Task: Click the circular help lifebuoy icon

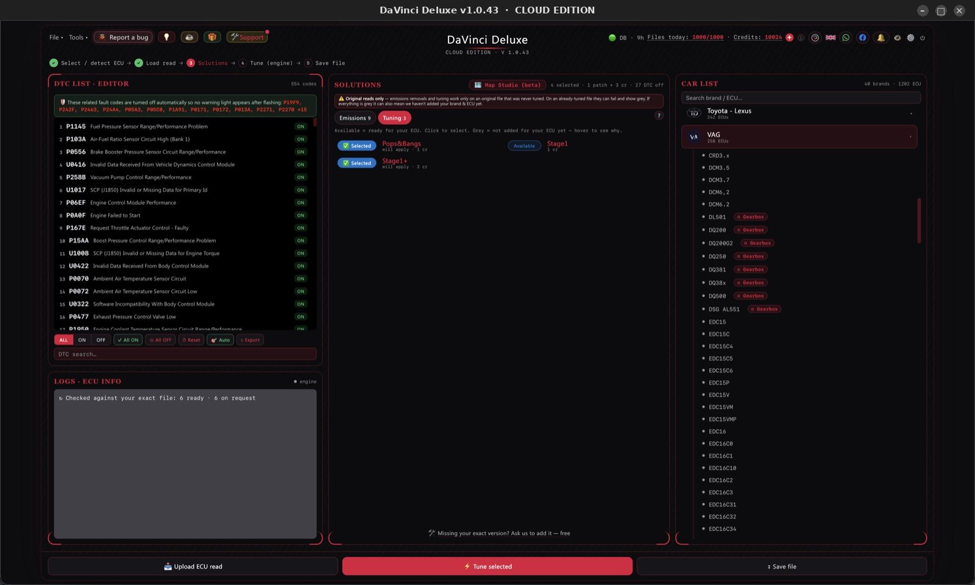Action: coord(815,38)
